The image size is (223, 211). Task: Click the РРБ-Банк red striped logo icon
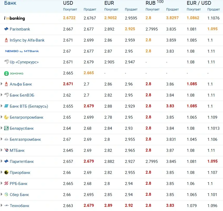6,183
